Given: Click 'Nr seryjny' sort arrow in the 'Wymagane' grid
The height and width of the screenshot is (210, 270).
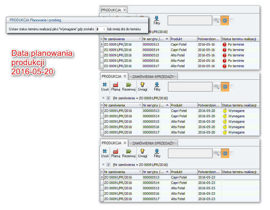Looking at the screenshot, I should 167,105.
